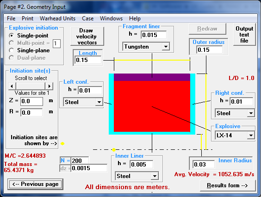Expand Right conf. Steel material dropdown

251,113
